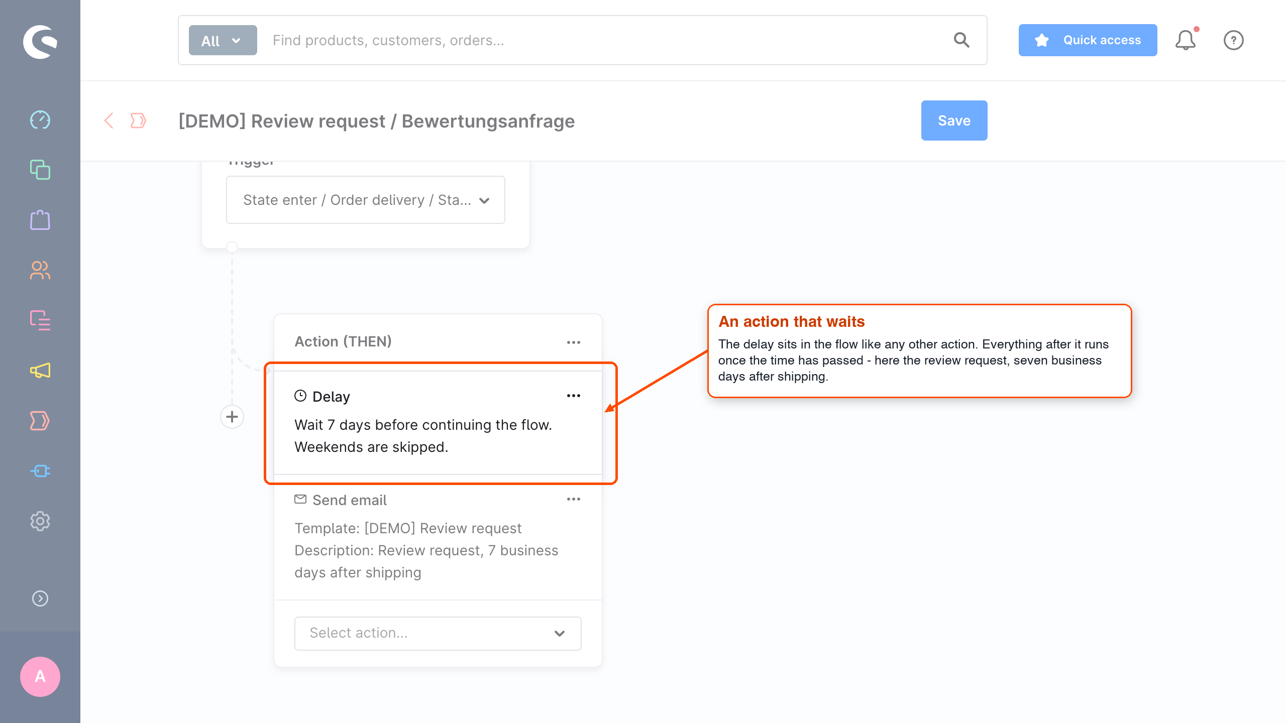The width and height of the screenshot is (1286, 723).
Task: Open the Send email action context menu
Action: point(574,499)
